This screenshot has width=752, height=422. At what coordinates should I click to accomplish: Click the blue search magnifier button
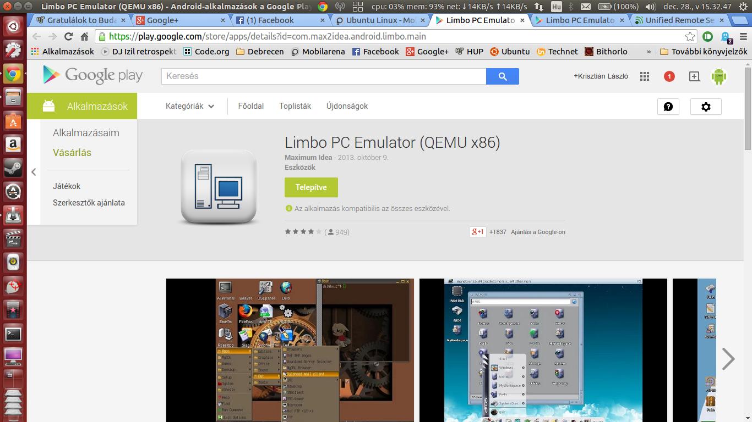point(502,76)
